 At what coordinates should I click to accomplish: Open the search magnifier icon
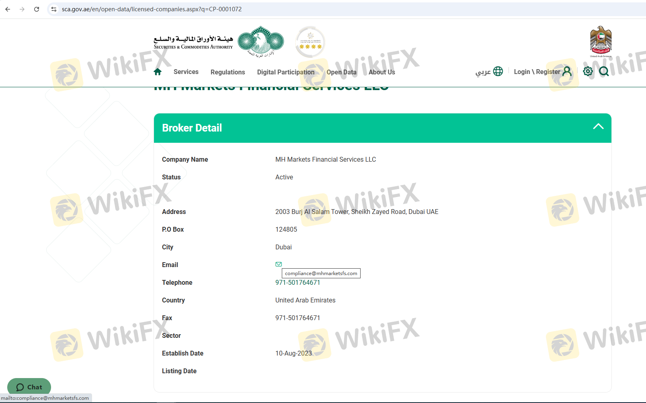(603, 72)
